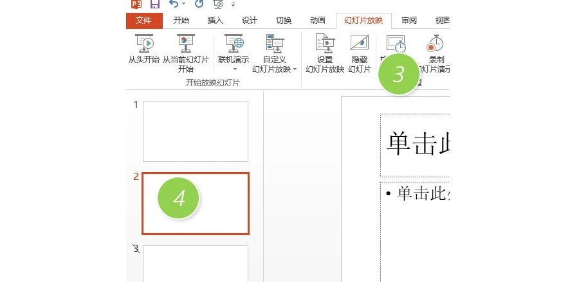The image size is (579, 282).
Task: Click the Start From Beginning quick access icon
Action: point(219,4)
